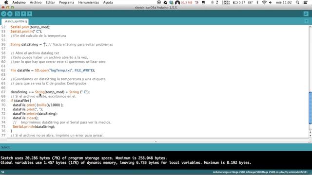Click the battery status icon

[x=235, y=2]
